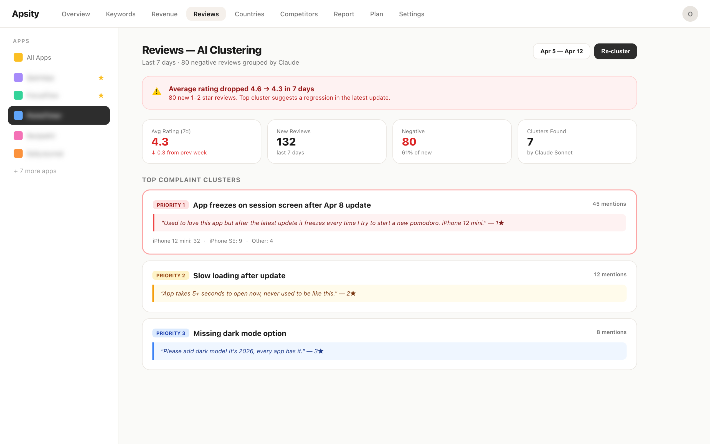The height and width of the screenshot is (444, 710).
Task: Unfavorite the green app's star
Action: coord(101,95)
